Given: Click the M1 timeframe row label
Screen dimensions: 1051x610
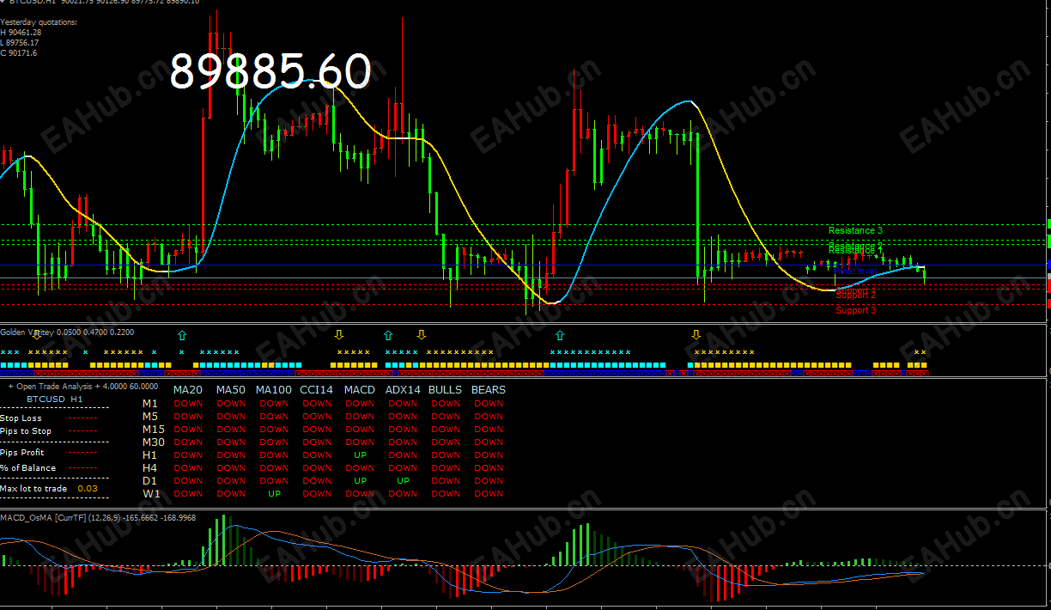Looking at the screenshot, I should pyautogui.click(x=150, y=403).
